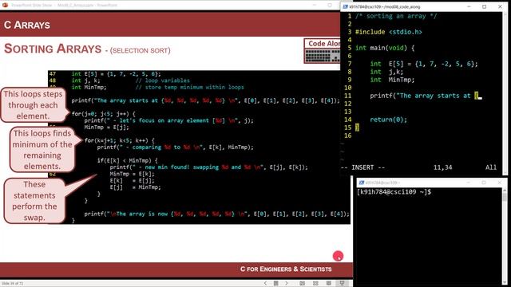The width and height of the screenshot is (511, 287).
Task: Go to previous slide using status bar arrow
Action: tap(265, 283)
